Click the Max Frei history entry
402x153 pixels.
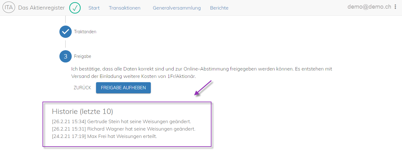(x=104, y=136)
